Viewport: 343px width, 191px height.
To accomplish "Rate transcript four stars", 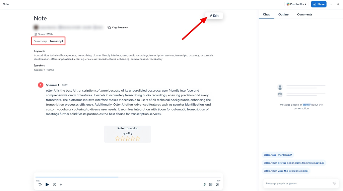I will pos(133,139).
